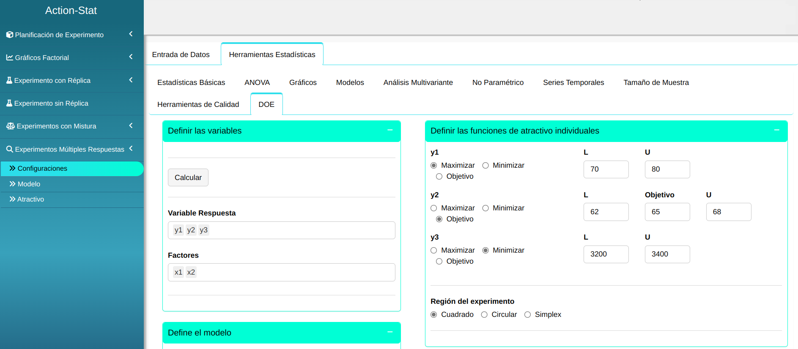The image size is (798, 349).
Task: Open the ANOVA tab
Action: click(x=257, y=82)
